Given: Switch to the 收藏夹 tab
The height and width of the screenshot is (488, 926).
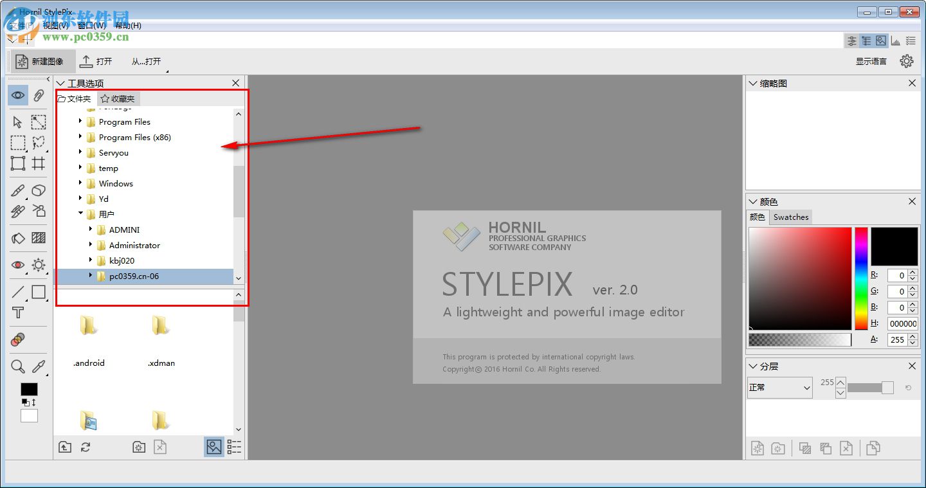Looking at the screenshot, I should pyautogui.click(x=118, y=98).
